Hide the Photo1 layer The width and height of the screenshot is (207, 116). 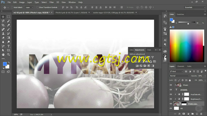click(171, 85)
